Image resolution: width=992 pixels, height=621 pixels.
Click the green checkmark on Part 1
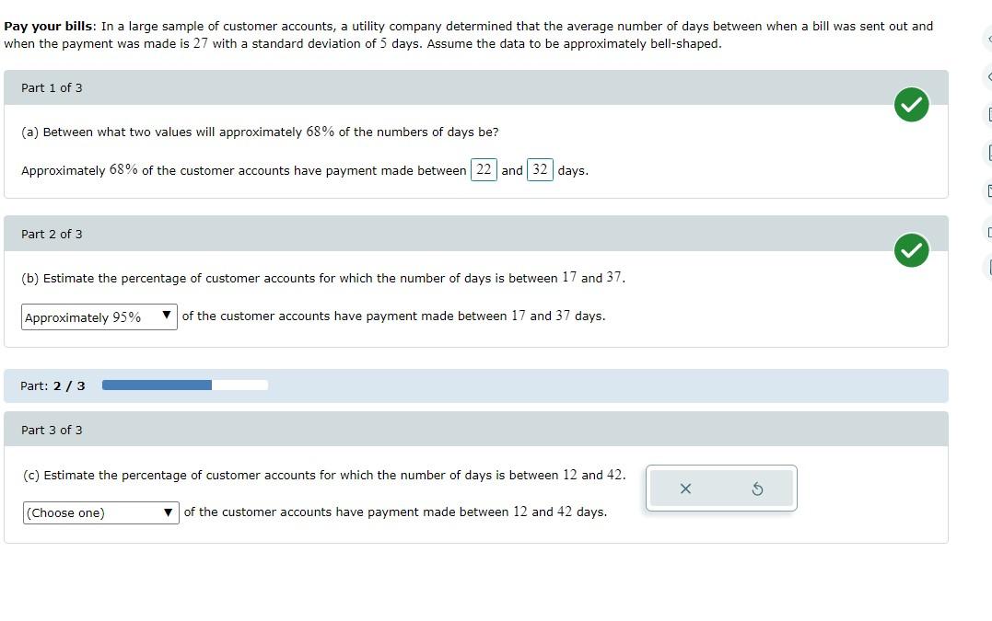point(910,105)
